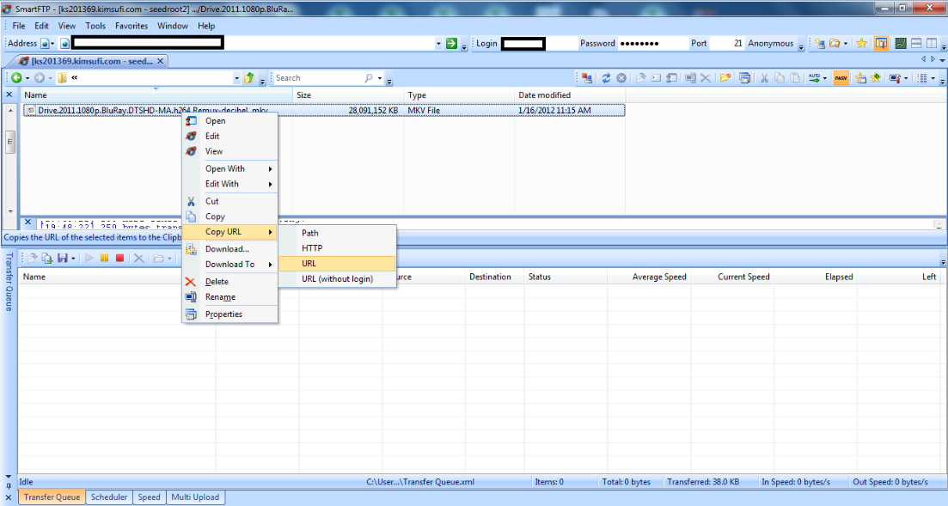
Task: Switch to the Speed tab
Action: (149, 497)
